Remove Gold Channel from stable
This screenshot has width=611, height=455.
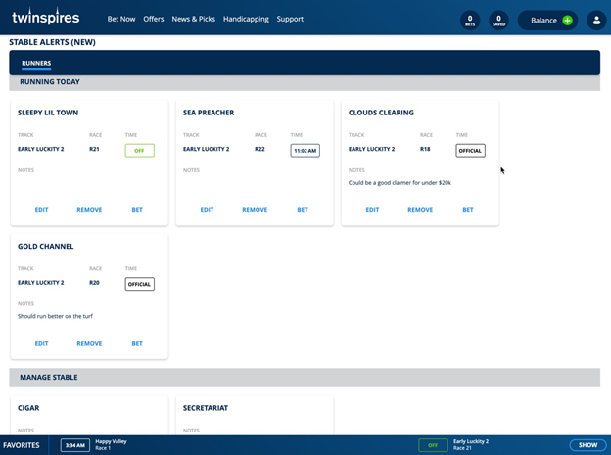coord(89,343)
